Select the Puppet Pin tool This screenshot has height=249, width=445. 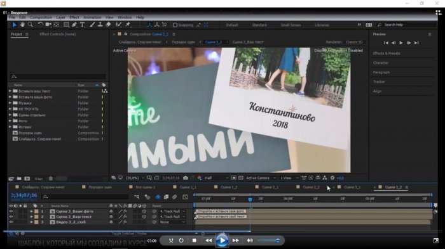pos(128,25)
